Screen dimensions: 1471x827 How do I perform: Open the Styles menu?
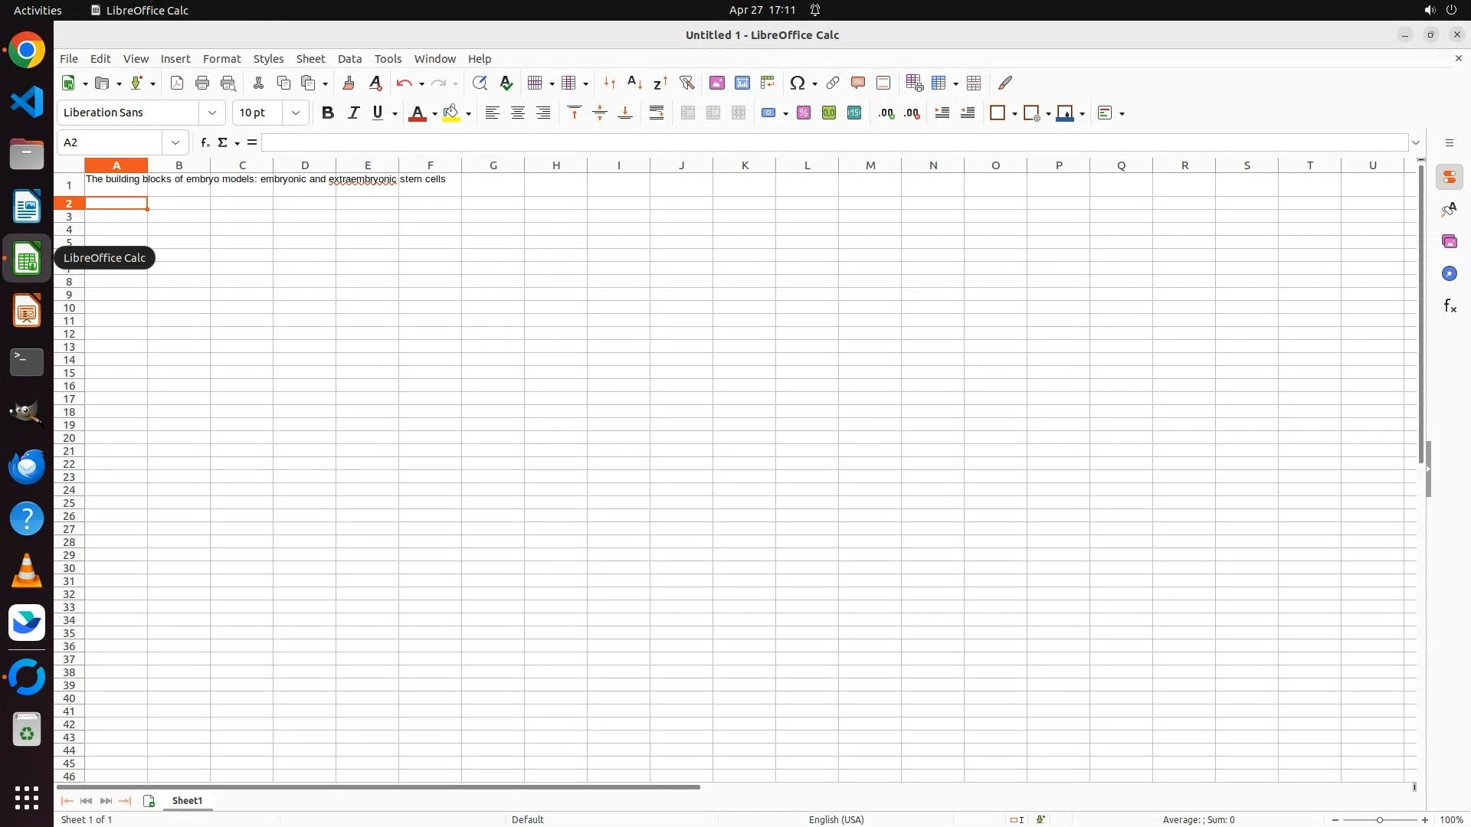[x=268, y=59]
